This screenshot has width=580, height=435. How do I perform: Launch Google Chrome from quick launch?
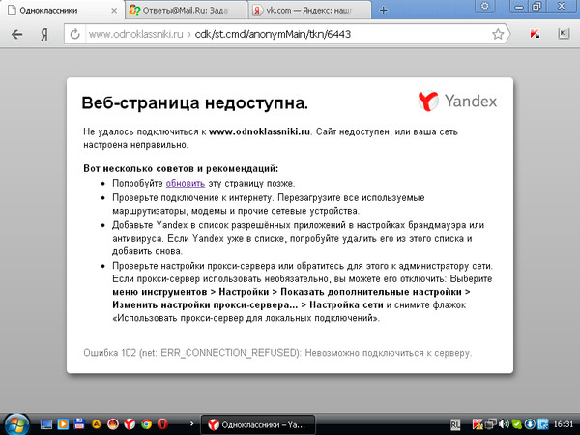[147, 424]
